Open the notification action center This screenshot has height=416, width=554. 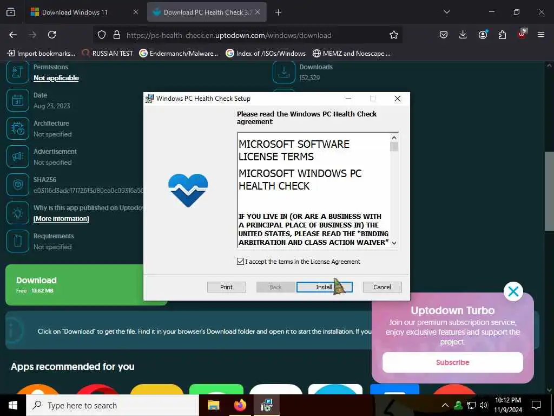[536, 405]
